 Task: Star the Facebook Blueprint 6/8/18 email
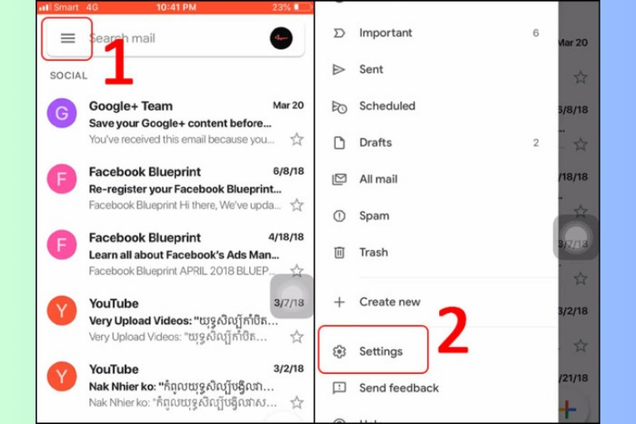coord(297,205)
